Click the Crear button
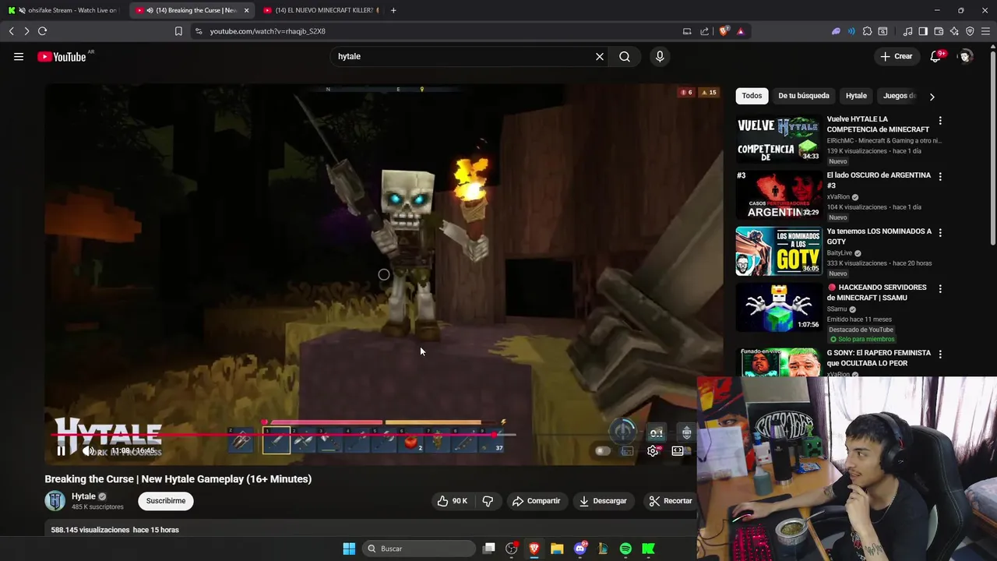 click(x=896, y=56)
